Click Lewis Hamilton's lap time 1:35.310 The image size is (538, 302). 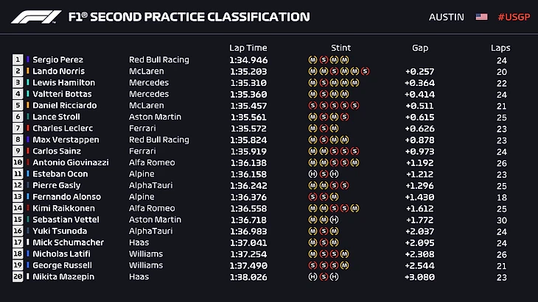click(248, 82)
